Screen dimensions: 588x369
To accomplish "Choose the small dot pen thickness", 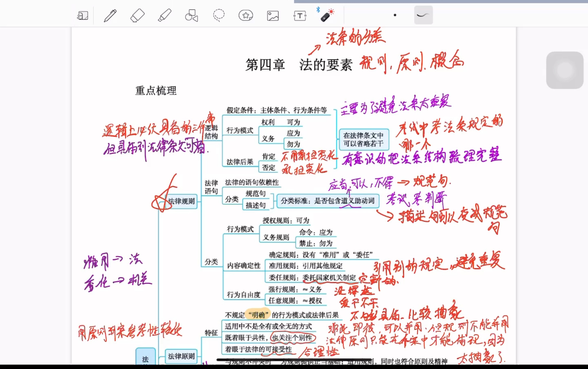I will [395, 15].
